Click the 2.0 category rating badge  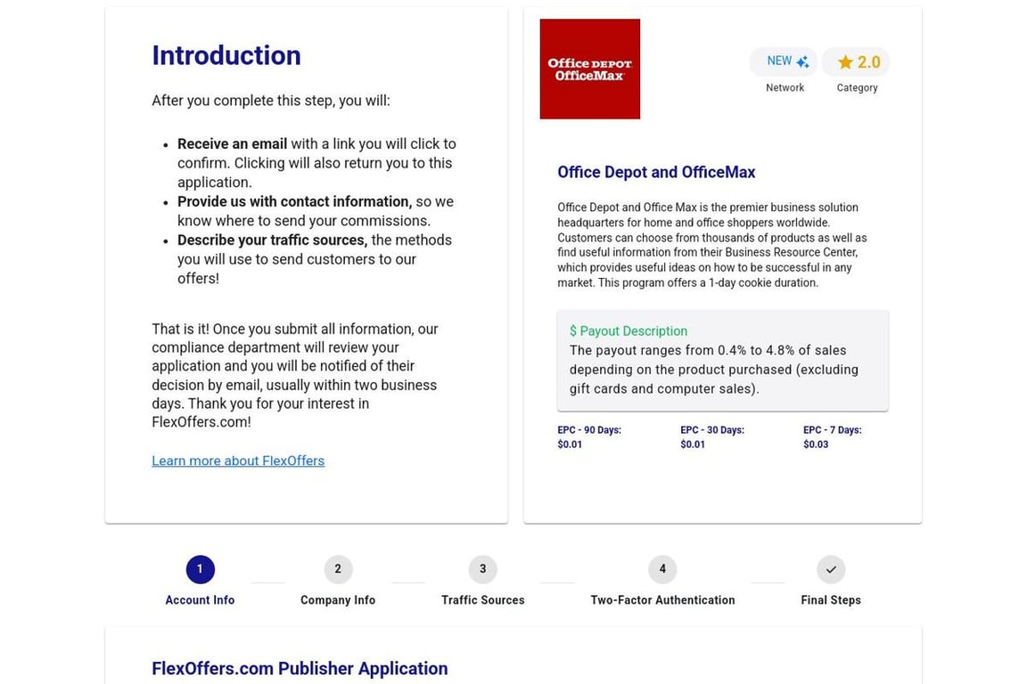pyautogui.click(x=856, y=61)
